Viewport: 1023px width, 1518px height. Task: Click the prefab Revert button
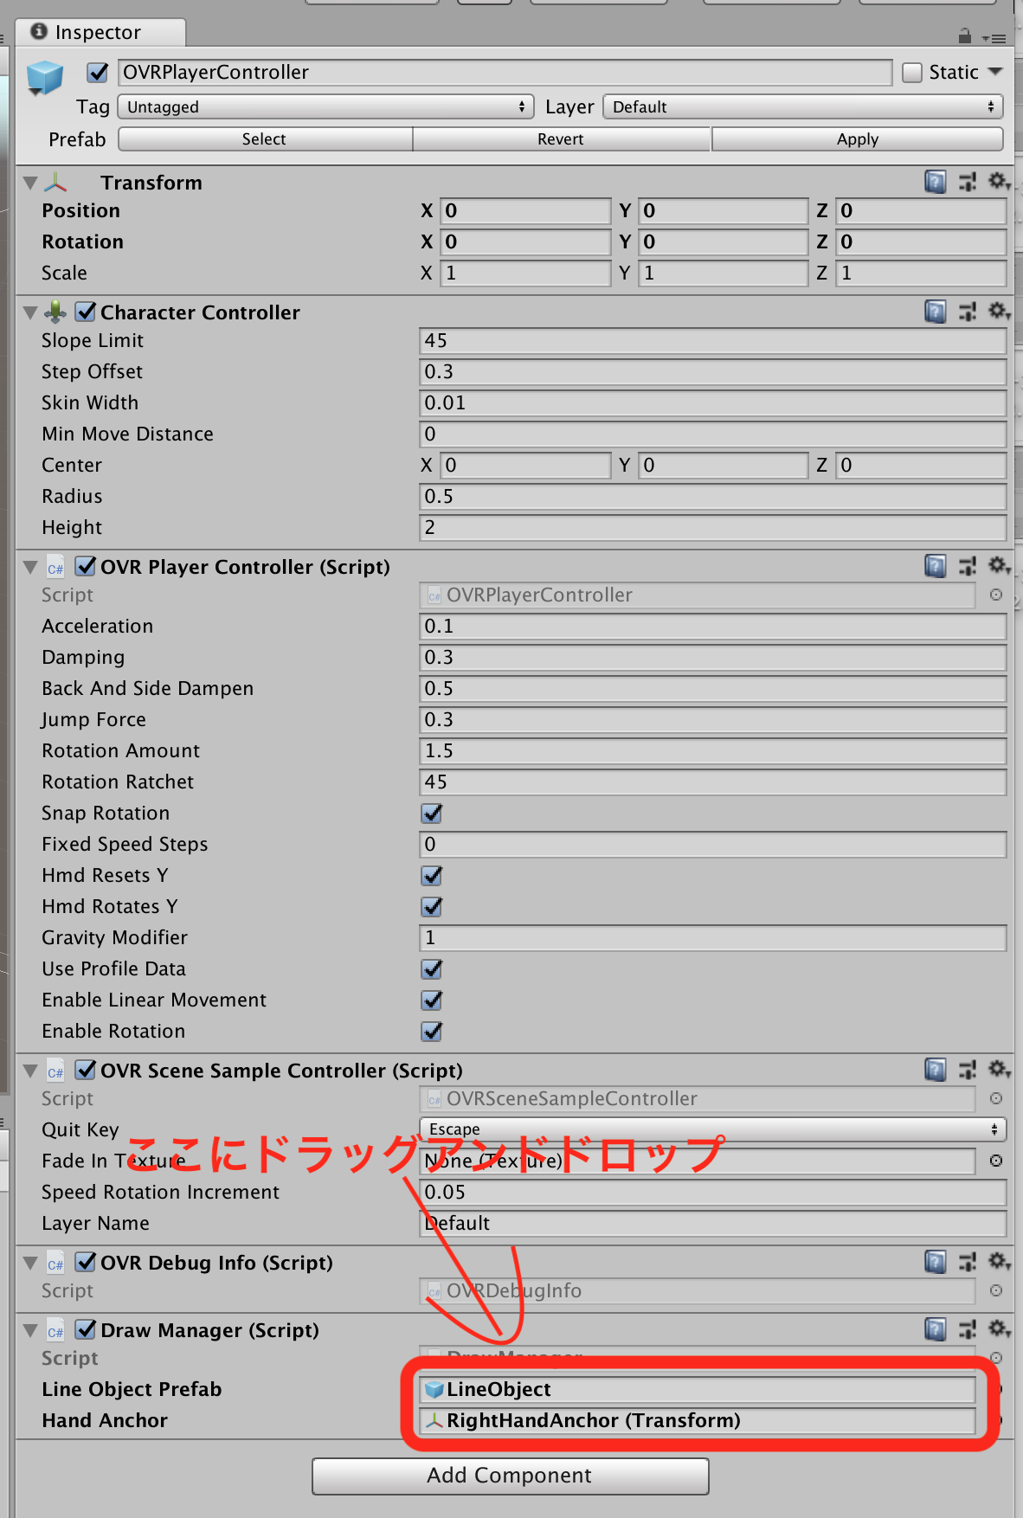[x=561, y=138]
